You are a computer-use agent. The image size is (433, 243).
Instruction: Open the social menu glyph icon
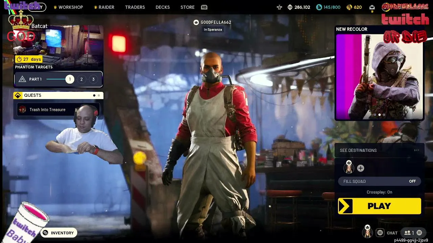click(419, 233)
